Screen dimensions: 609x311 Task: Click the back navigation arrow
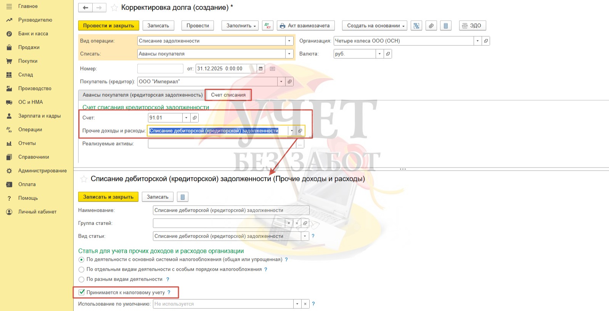(x=85, y=8)
